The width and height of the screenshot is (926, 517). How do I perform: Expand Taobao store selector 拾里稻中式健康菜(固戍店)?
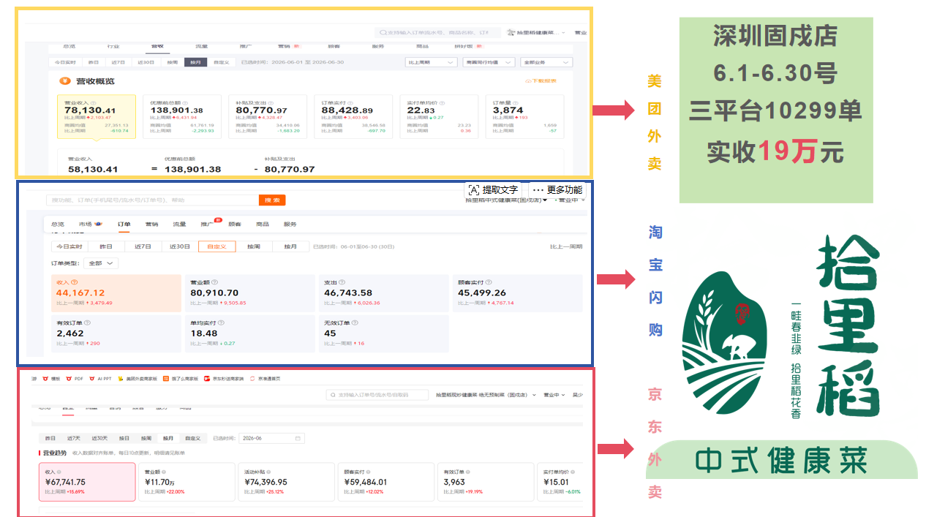click(506, 200)
